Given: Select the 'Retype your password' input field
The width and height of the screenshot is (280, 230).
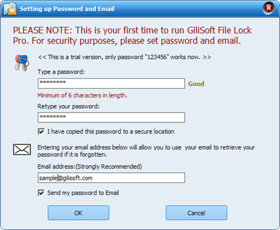Looking at the screenshot, I should point(111,117).
